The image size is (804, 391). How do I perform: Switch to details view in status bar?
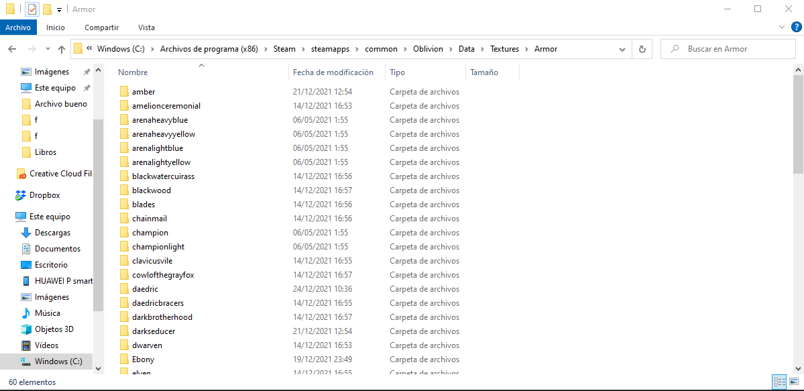click(780, 382)
